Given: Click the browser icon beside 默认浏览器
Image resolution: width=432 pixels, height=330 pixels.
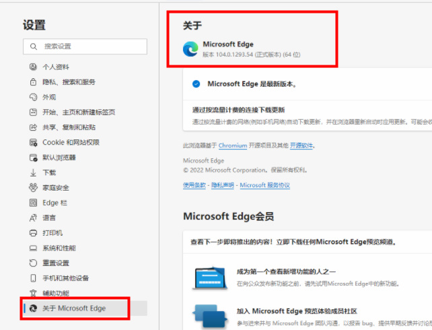Looking at the screenshot, I should tap(33, 158).
